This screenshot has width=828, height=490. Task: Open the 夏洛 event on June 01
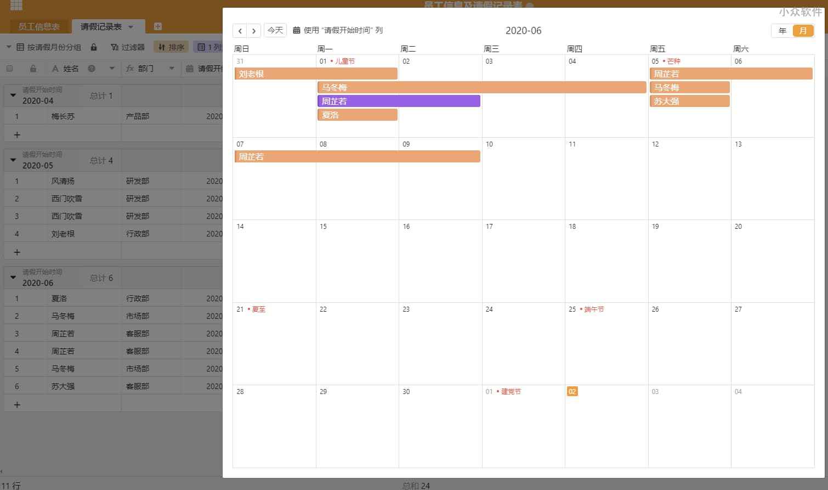click(358, 115)
